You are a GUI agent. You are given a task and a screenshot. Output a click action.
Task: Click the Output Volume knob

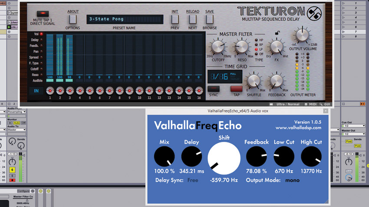(x=303, y=35)
